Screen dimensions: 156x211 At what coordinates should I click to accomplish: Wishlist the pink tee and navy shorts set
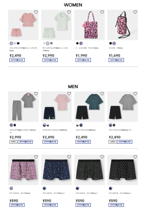69,94
